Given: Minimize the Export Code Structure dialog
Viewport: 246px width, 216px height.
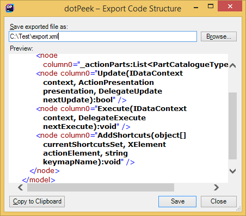Looking at the screenshot, I should 196,8.
